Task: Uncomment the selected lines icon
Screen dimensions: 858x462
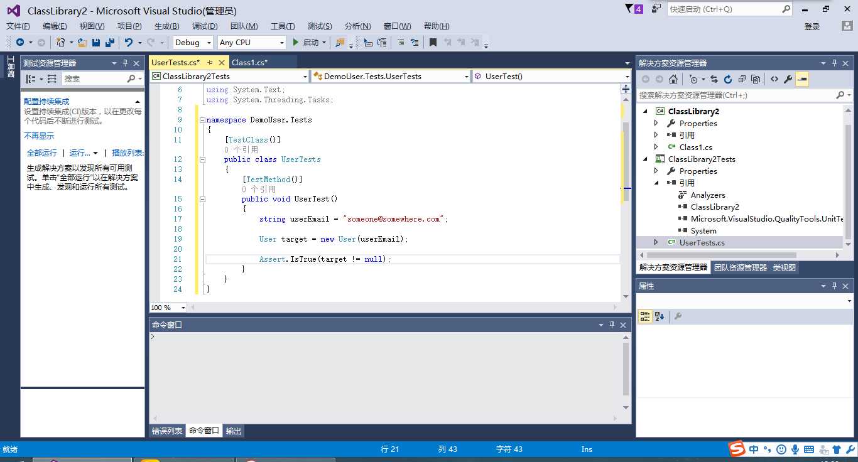Action: click(414, 42)
